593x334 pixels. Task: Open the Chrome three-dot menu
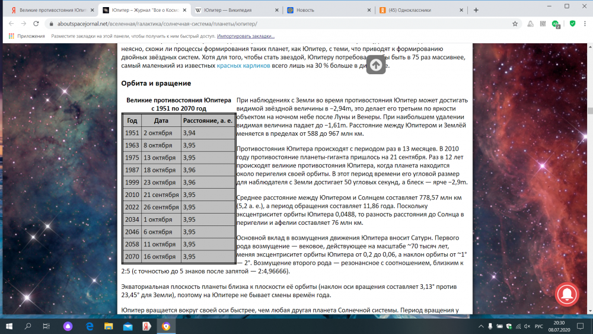pos(585,24)
